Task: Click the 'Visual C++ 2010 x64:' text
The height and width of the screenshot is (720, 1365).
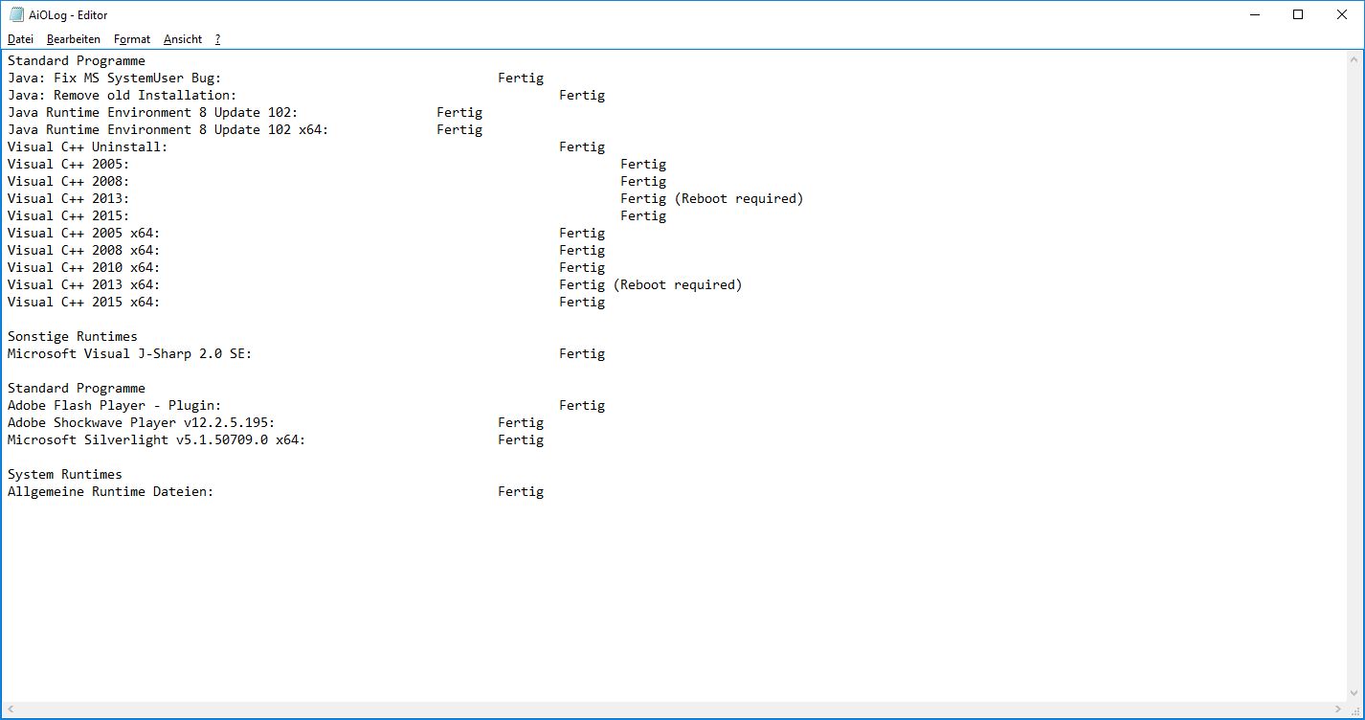Action: click(x=83, y=268)
